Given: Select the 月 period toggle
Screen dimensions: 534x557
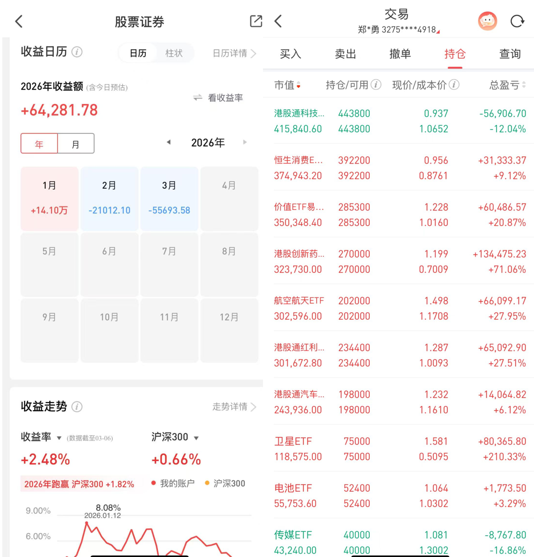Looking at the screenshot, I should (x=75, y=144).
